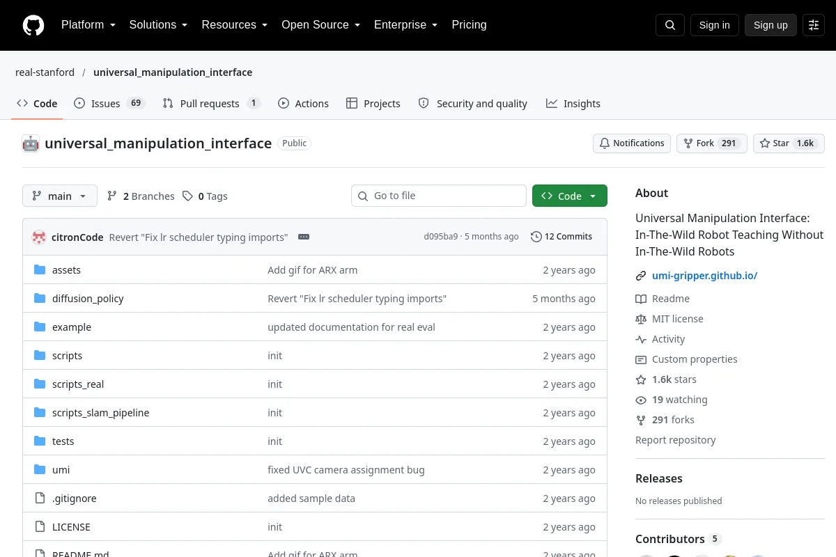Open the search magnifier button
The width and height of the screenshot is (836, 557).
[670, 25]
